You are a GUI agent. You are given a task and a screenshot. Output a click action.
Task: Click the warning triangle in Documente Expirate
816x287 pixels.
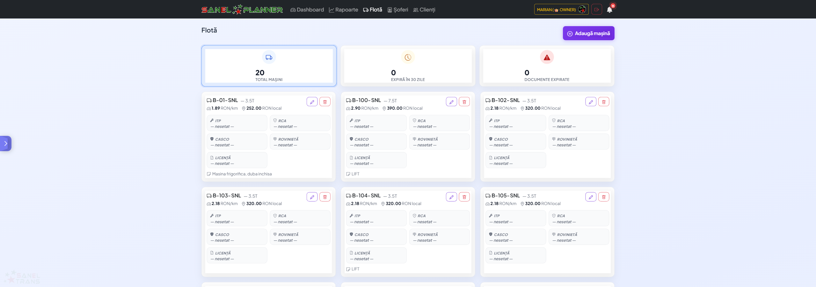(x=547, y=57)
